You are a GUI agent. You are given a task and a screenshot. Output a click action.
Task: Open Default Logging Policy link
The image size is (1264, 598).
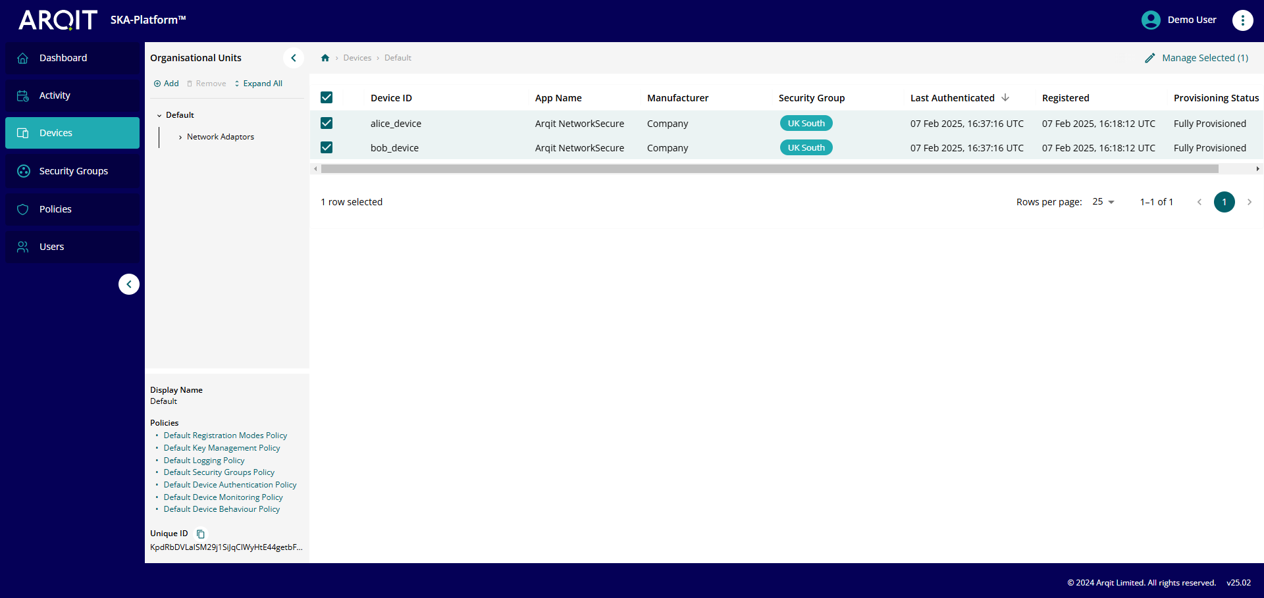204,461
